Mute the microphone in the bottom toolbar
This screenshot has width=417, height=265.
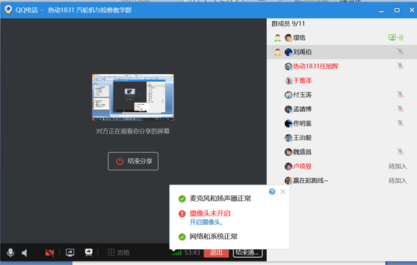pos(10,253)
